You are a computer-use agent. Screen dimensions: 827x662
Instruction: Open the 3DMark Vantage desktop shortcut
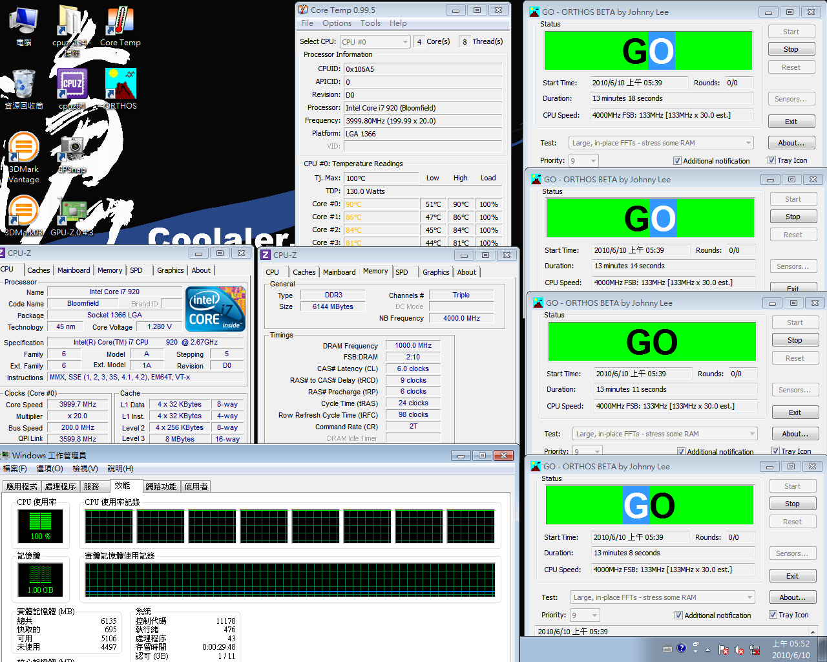[x=24, y=158]
